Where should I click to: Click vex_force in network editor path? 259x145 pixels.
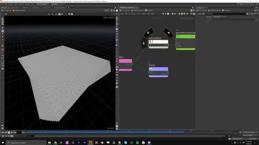(x=149, y=10)
